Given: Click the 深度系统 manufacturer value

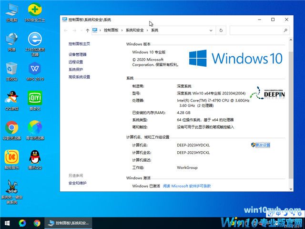Looking at the screenshot, I should pos(184,86).
